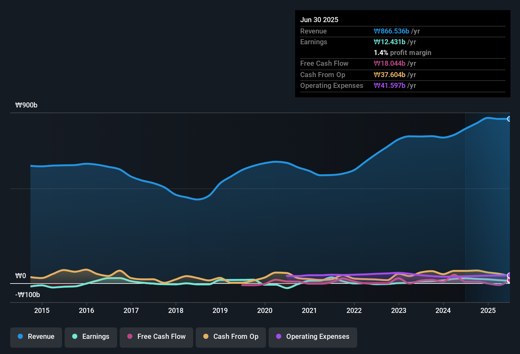Click the pink Free Cash Flow color swatch
The width and height of the screenshot is (520, 354).
coord(130,337)
